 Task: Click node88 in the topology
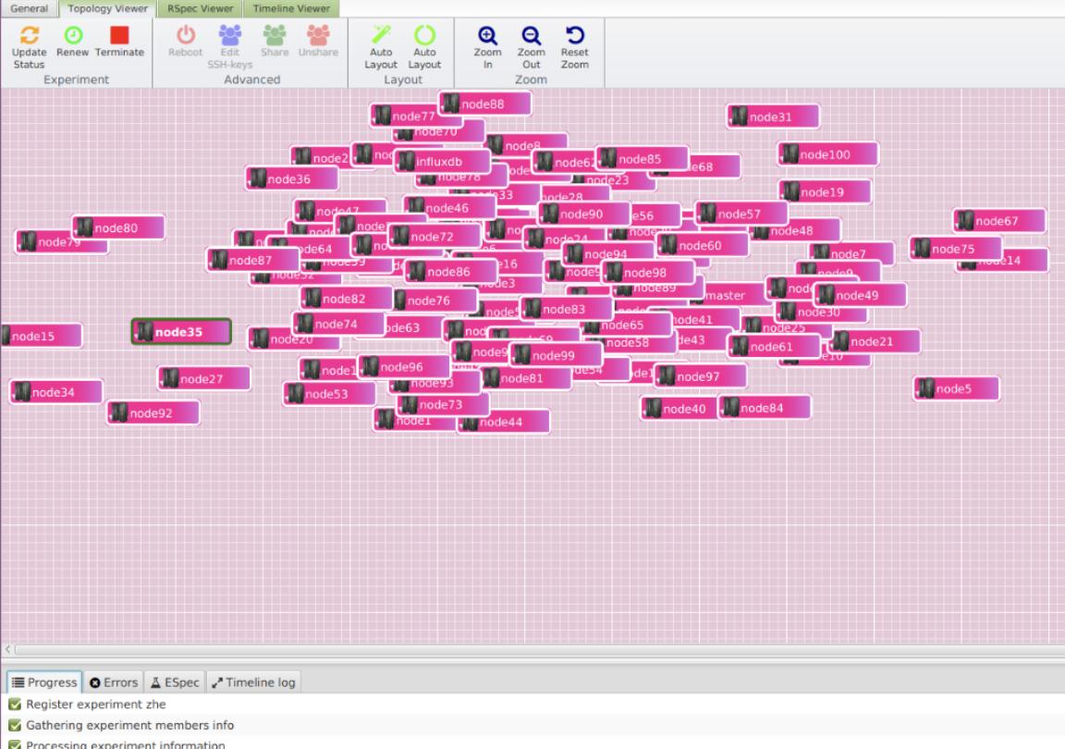[x=485, y=104]
